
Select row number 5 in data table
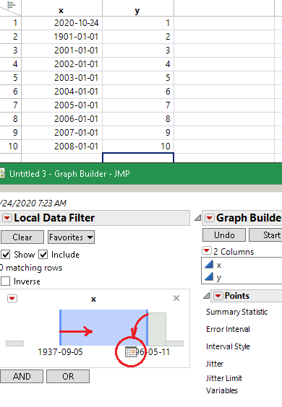(x=10, y=78)
